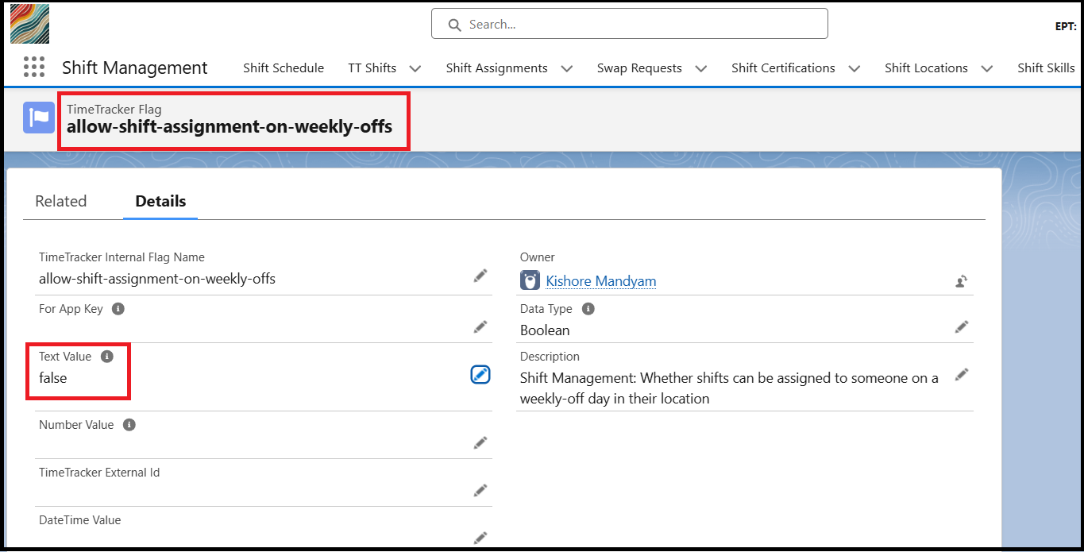Edit the Number Value field

point(480,442)
